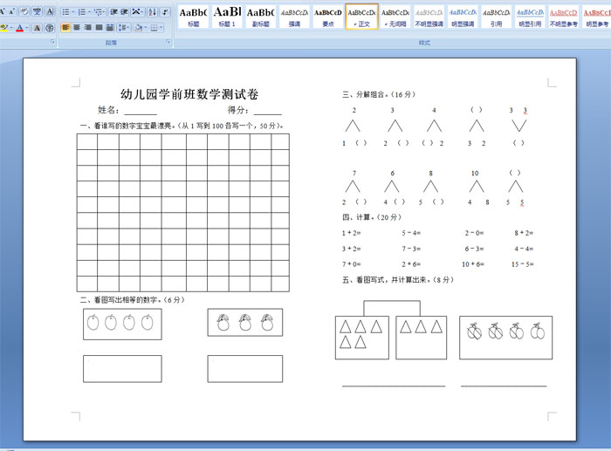Viewport: 611px width, 451px height.
Task: Apply the 副标题 style
Action: [x=261, y=17]
